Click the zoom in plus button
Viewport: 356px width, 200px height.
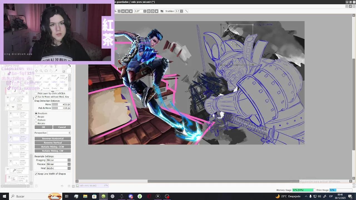(x=127, y=11)
